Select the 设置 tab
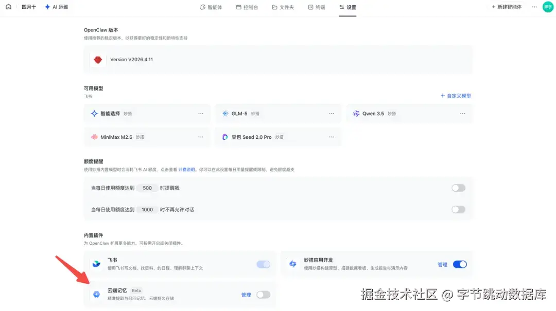 pos(347,7)
